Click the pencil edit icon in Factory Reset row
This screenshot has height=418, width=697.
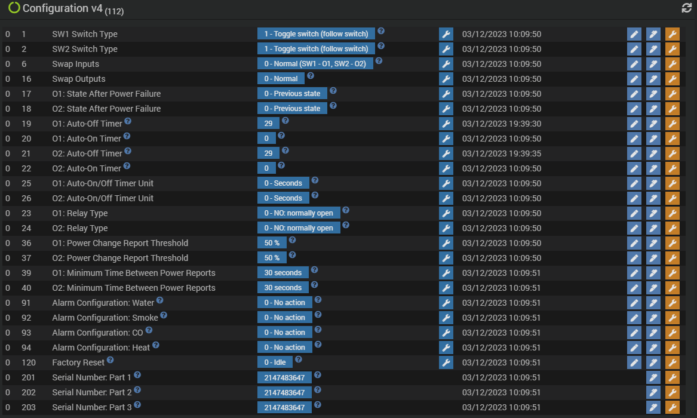[634, 362]
